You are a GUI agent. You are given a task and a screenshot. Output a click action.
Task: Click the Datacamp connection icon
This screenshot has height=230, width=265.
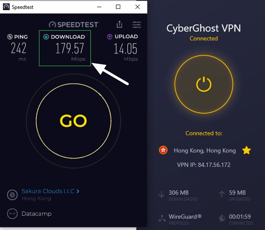(12, 214)
